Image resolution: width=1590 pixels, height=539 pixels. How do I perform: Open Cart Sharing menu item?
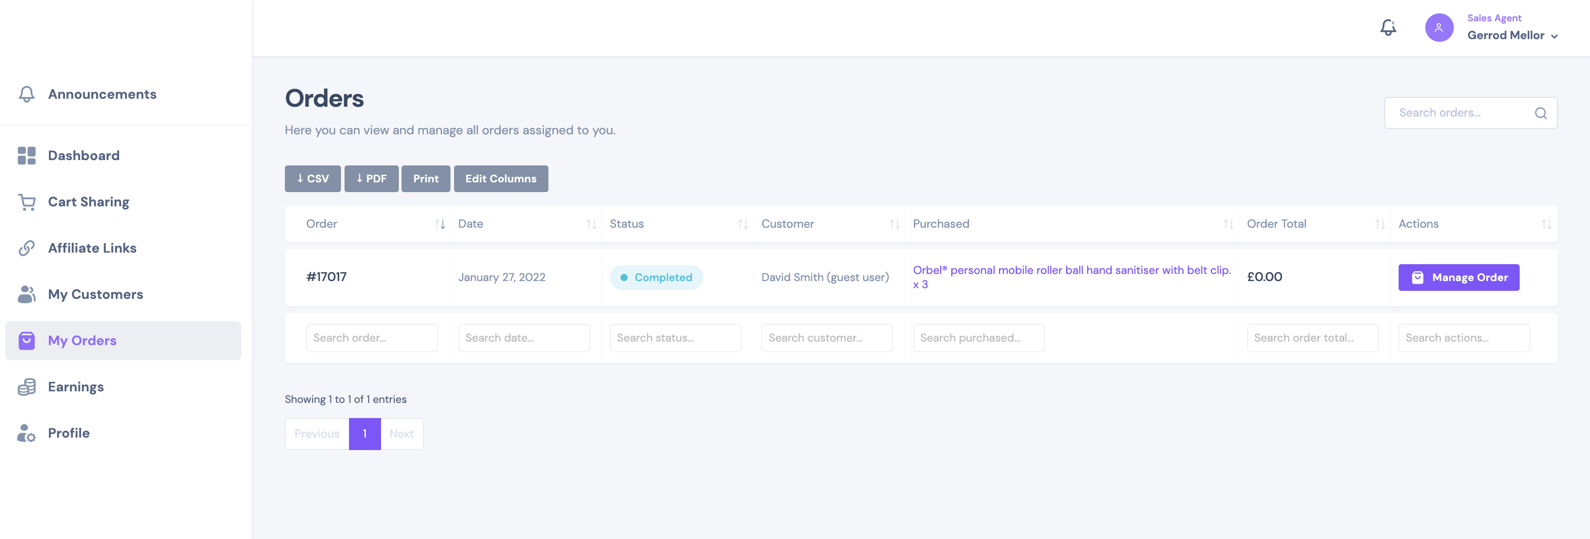[123, 201]
